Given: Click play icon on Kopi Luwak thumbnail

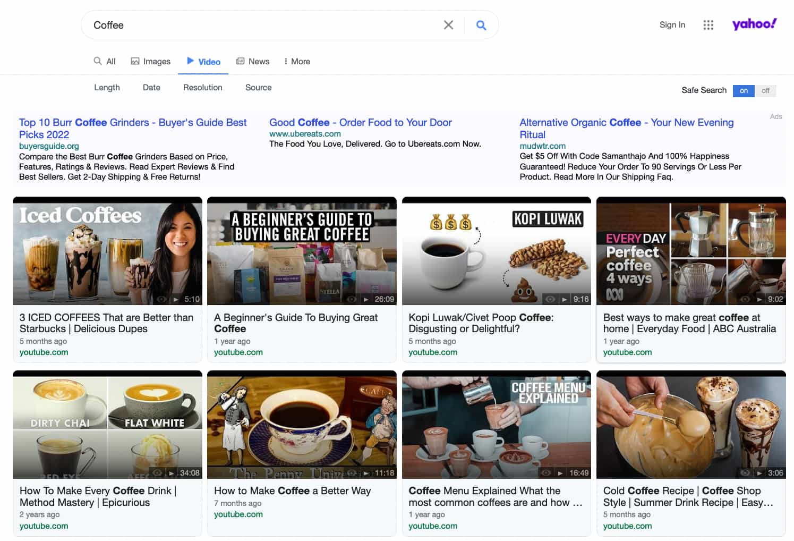Looking at the screenshot, I should (x=565, y=299).
